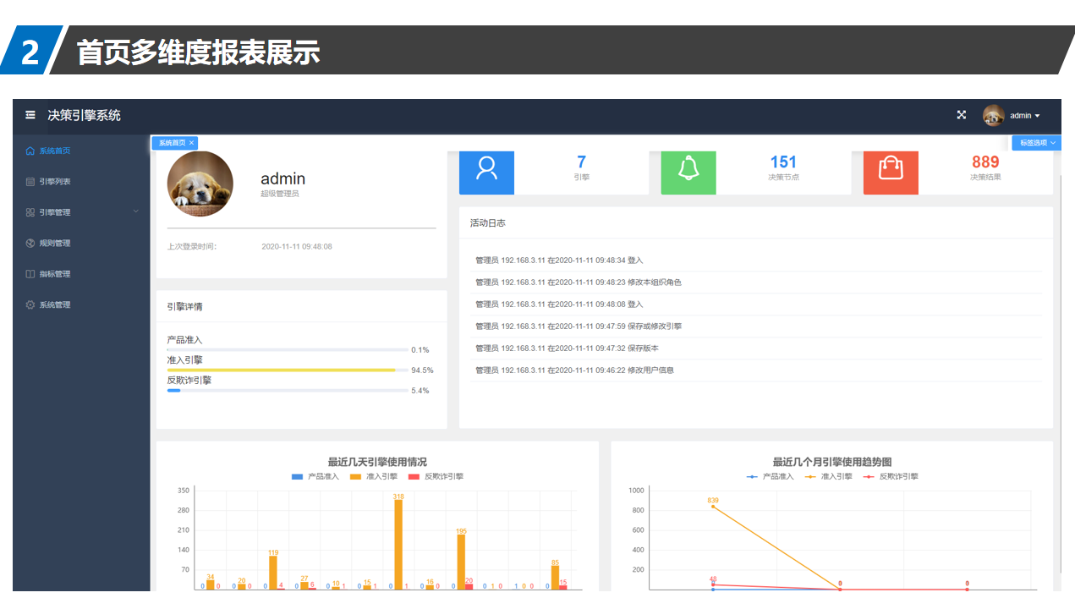
Task: Click the list icon beside 引擎列表
Action: click(x=30, y=182)
